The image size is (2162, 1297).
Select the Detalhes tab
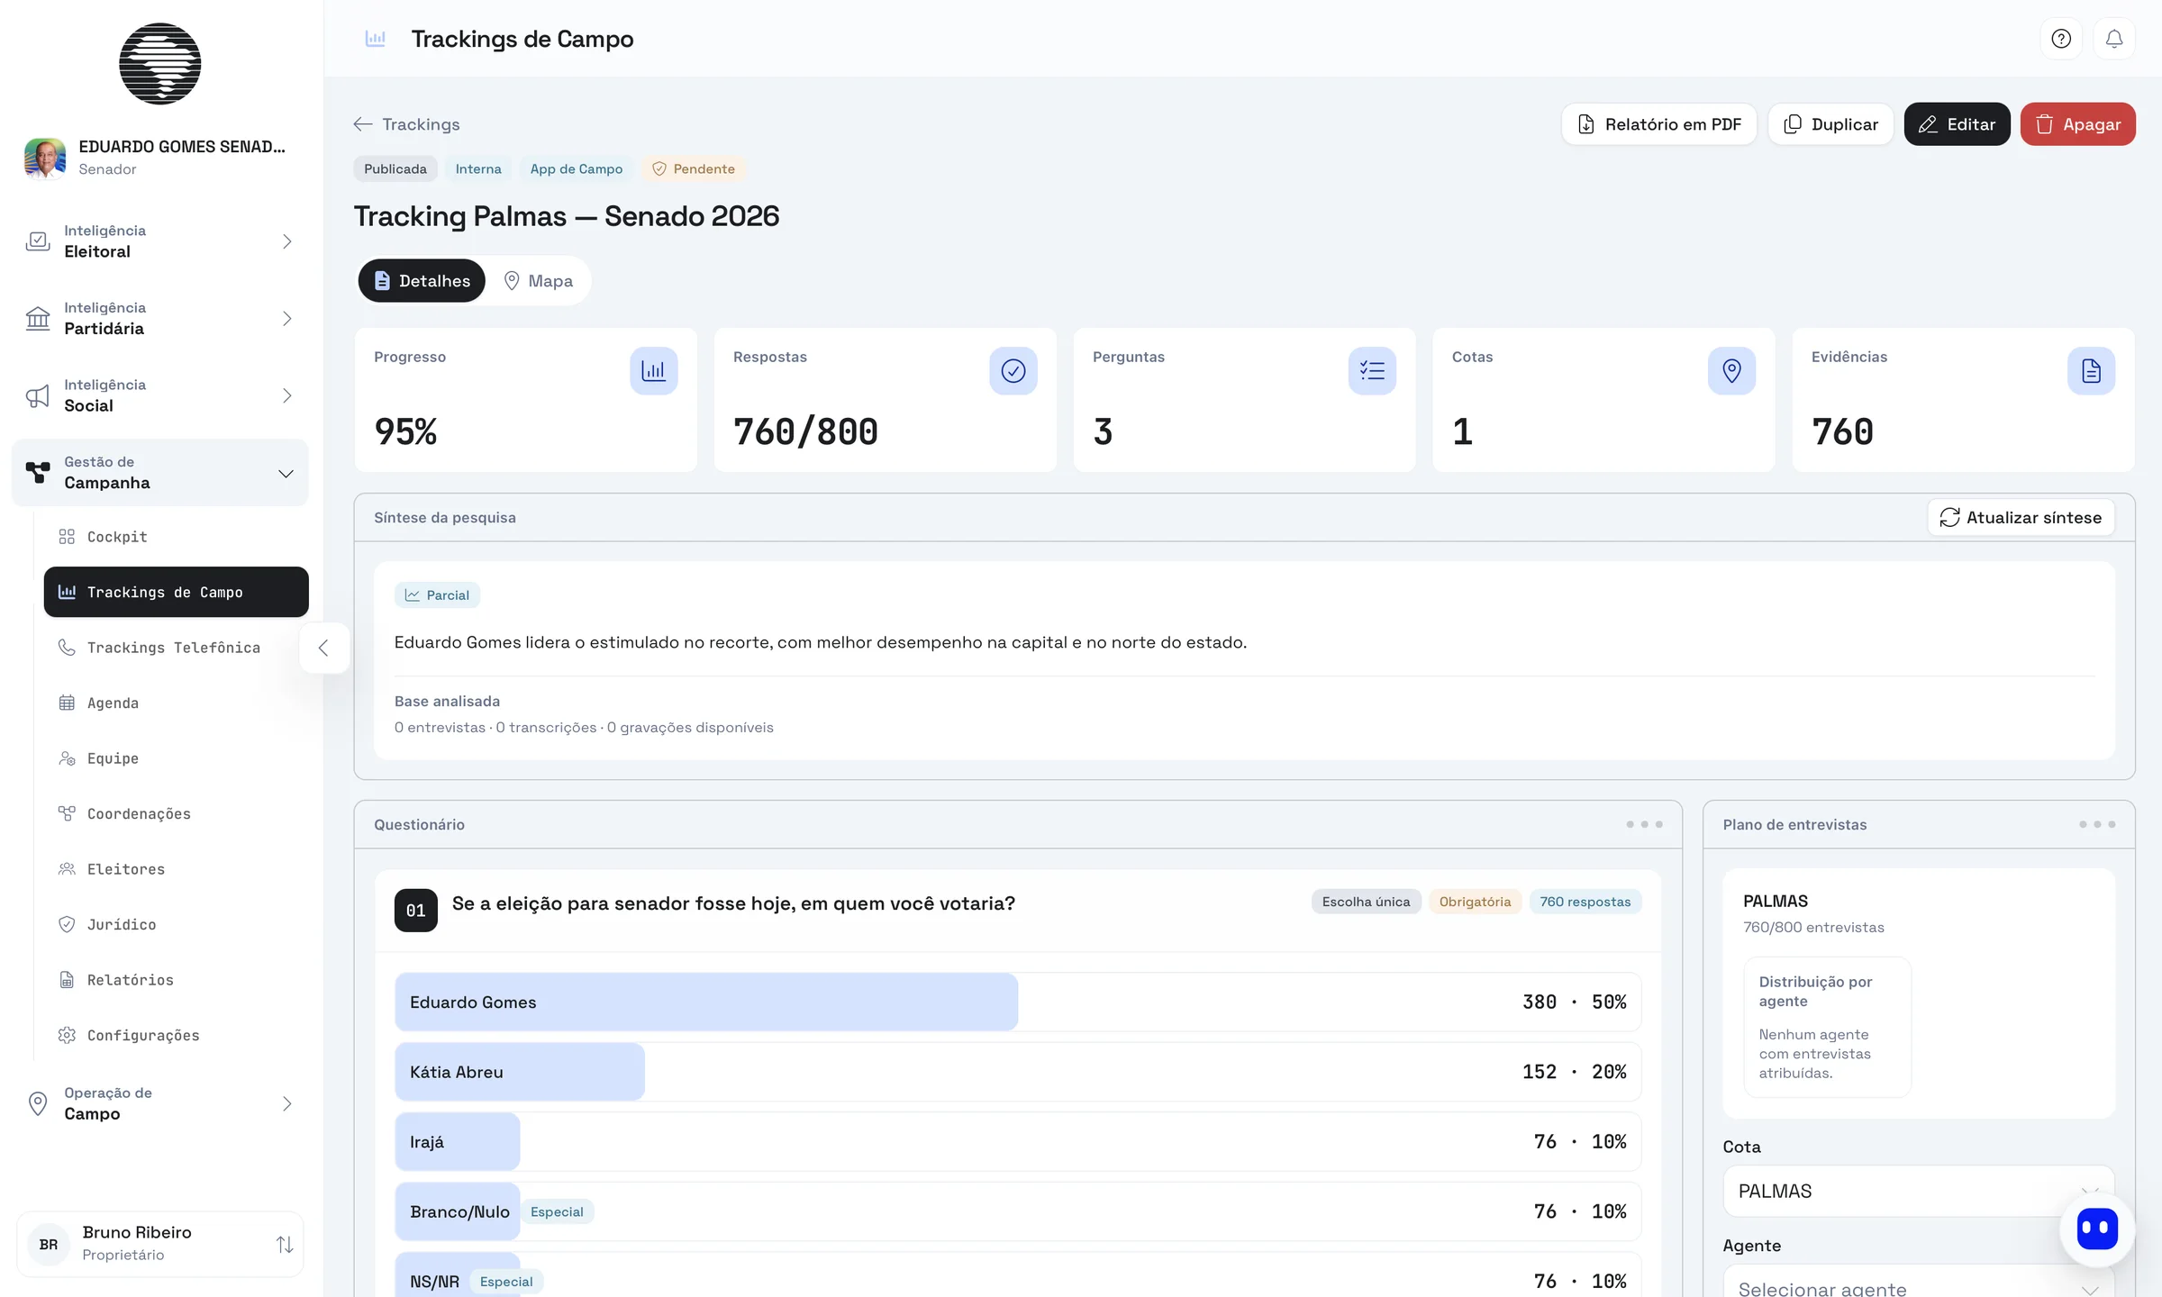point(422,281)
